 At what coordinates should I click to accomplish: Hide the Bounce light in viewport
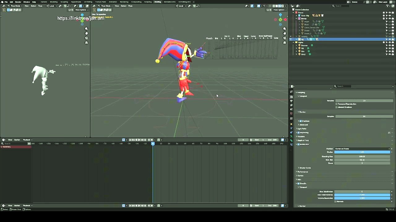point(390,45)
